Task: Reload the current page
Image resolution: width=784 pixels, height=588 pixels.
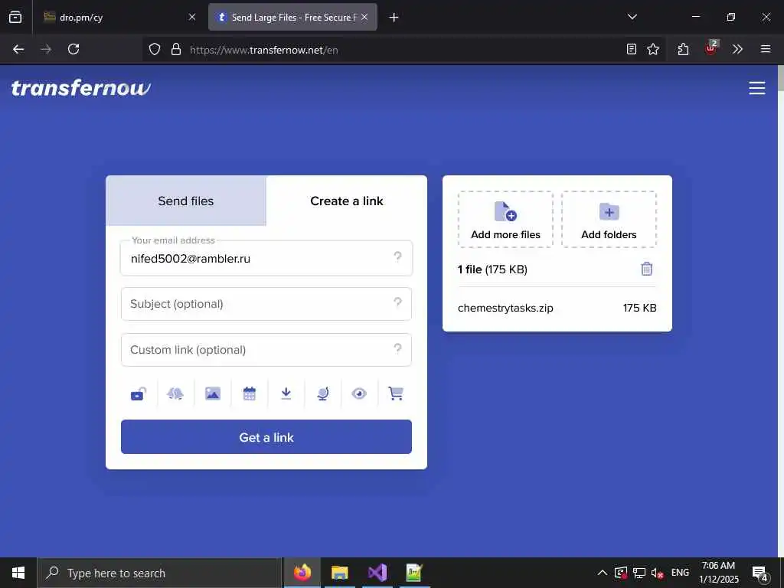Action: click(x=73, y=49)
